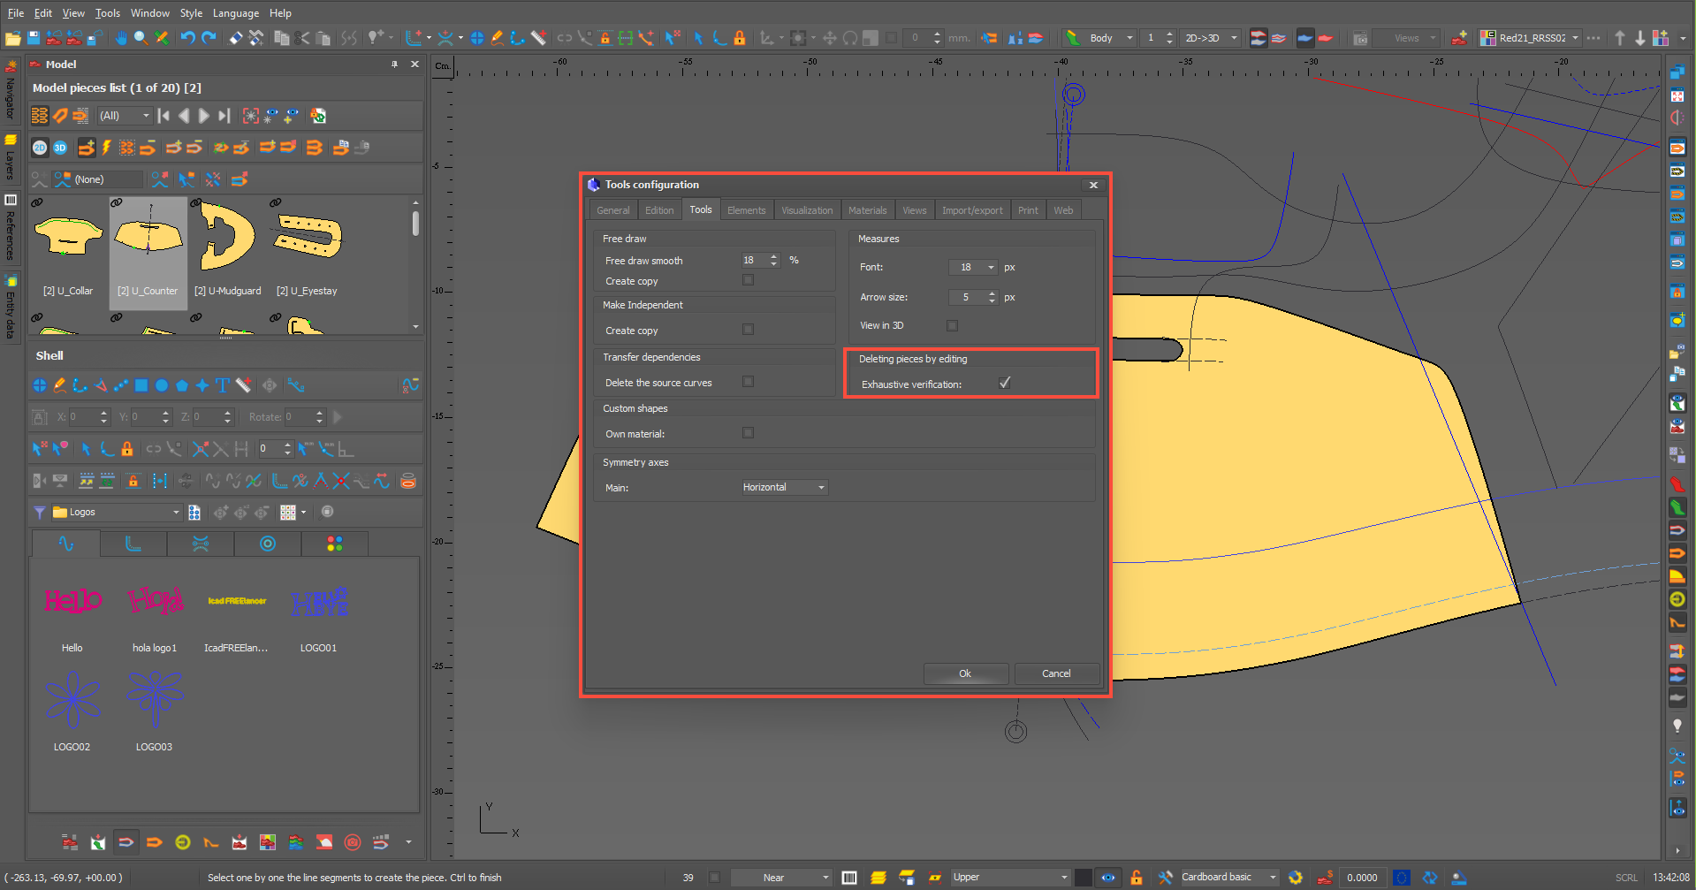
Task: Open the color dots tab in Logos panel
Action: tap(334, 544)
